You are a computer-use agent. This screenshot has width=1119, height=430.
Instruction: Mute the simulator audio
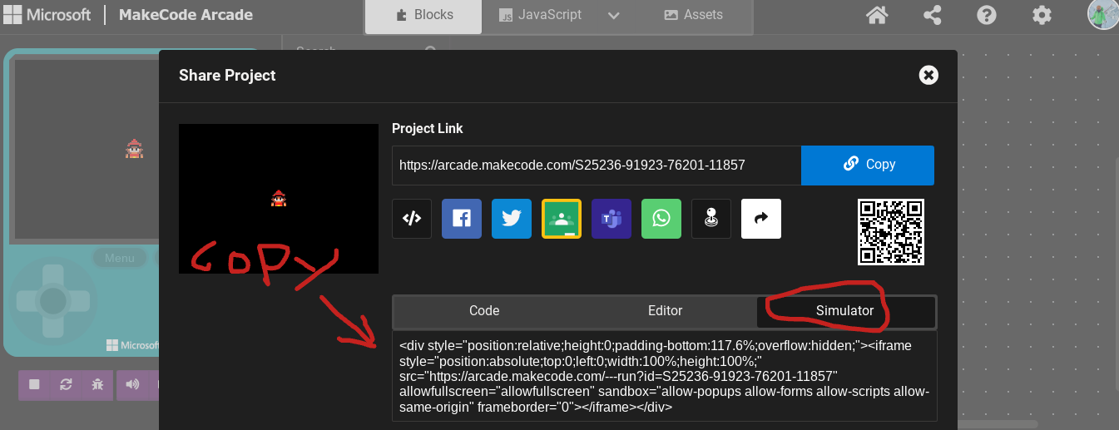(x=132, y=384)
